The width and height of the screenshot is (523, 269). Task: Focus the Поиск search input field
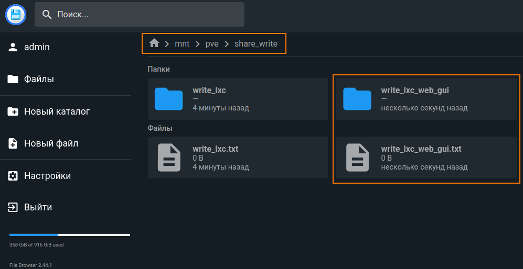pyautogui.click(x=147, y=15)
